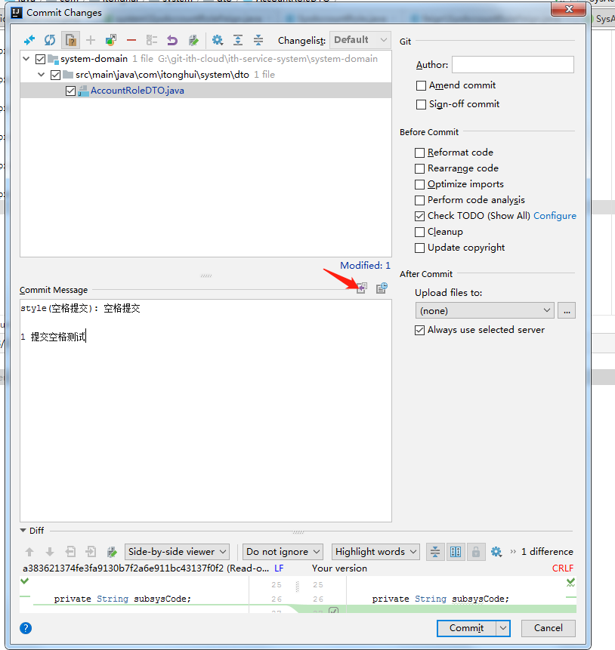The image size is (615, 650).
Task: Click the Configure link next to Check TODO
Action: (555, 216)
